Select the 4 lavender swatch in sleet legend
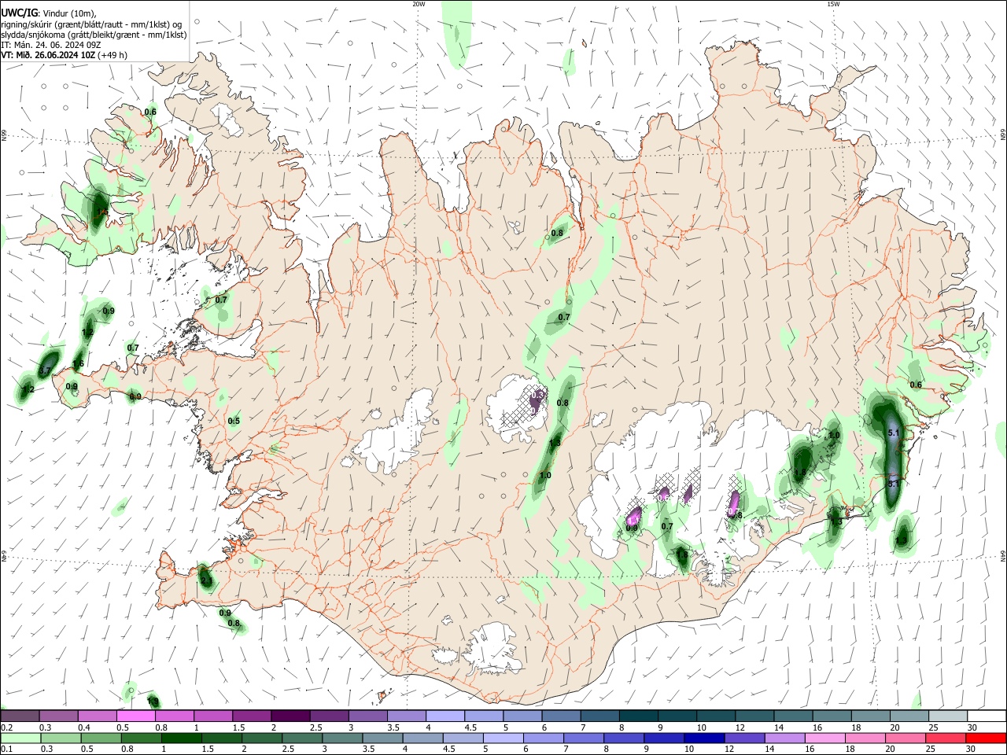This screenshot has height=755, width=1007. click(x=444, y=716)
